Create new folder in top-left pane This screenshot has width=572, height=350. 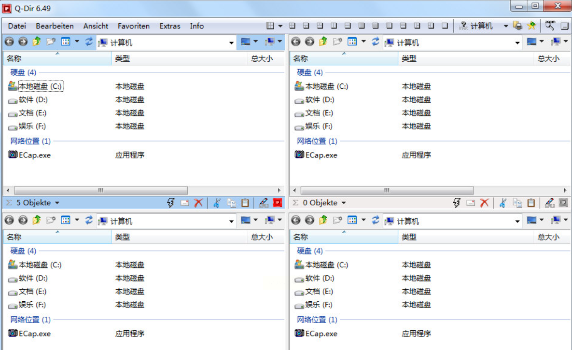pos(51,42)
